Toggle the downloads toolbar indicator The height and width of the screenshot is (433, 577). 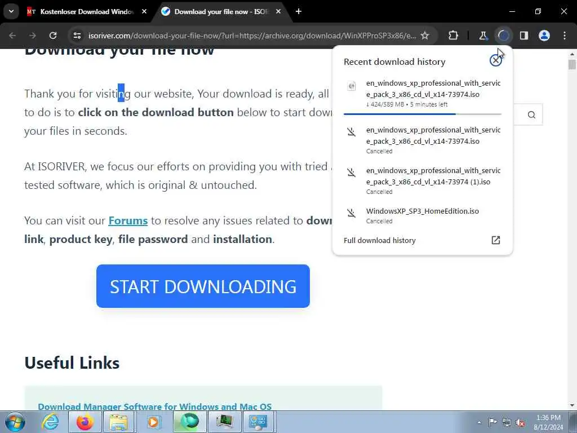point(503,36)
